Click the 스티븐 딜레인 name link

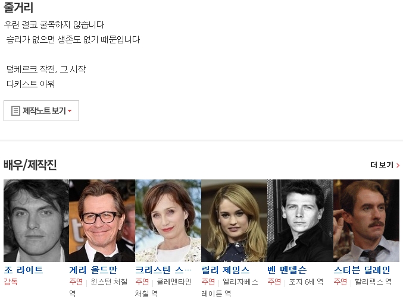362,270
